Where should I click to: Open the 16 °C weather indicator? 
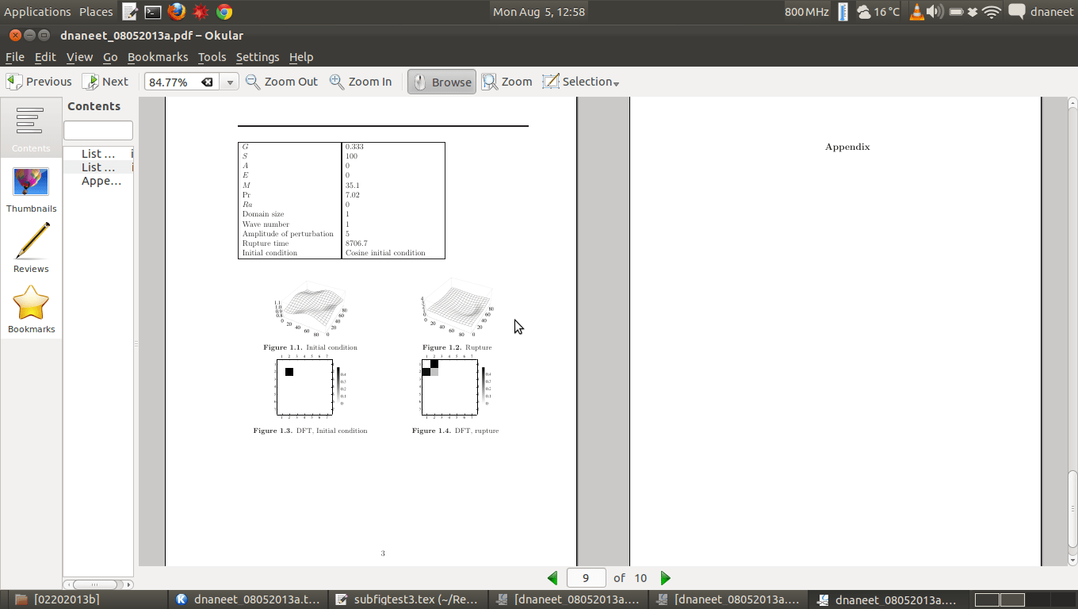[x=878, y=12]
